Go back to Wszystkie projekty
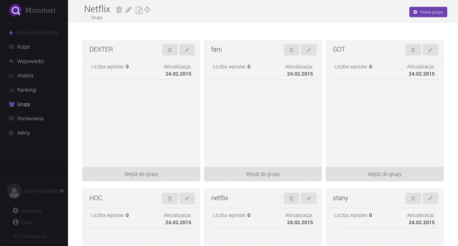458x246 pixels. [x=34, y=33]
